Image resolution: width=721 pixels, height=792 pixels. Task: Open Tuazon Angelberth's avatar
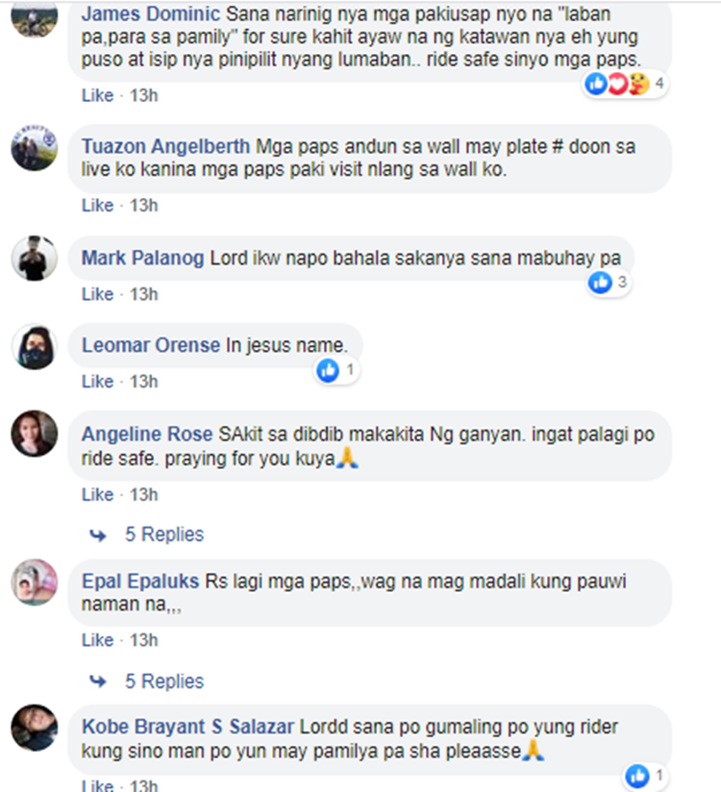pos(35,147)
